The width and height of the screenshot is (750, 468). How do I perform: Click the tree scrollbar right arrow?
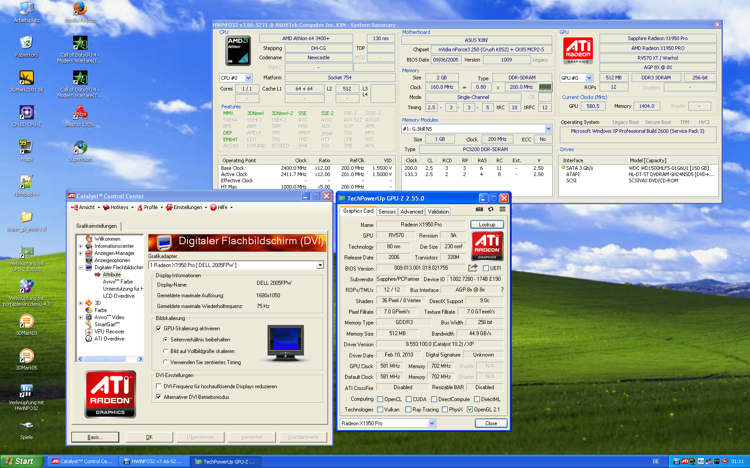pos(140,359)
